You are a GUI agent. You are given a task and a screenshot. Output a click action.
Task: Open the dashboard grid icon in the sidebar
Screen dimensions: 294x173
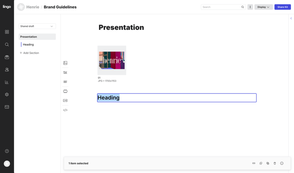[x=7, y=32]
